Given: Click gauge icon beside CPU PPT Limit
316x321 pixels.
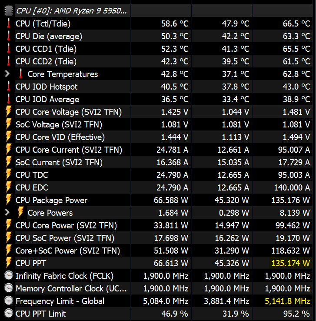Looking at the screenshot, I should [x=8, y=314].
